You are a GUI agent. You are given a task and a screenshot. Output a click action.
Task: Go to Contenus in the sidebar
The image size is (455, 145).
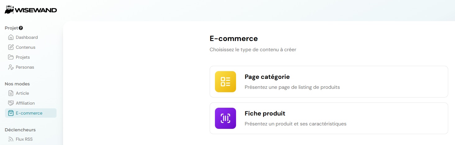point(25,47)
